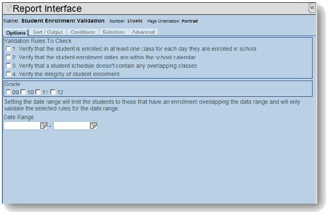Click the Report Interface panel title

(x=47, y=8)
